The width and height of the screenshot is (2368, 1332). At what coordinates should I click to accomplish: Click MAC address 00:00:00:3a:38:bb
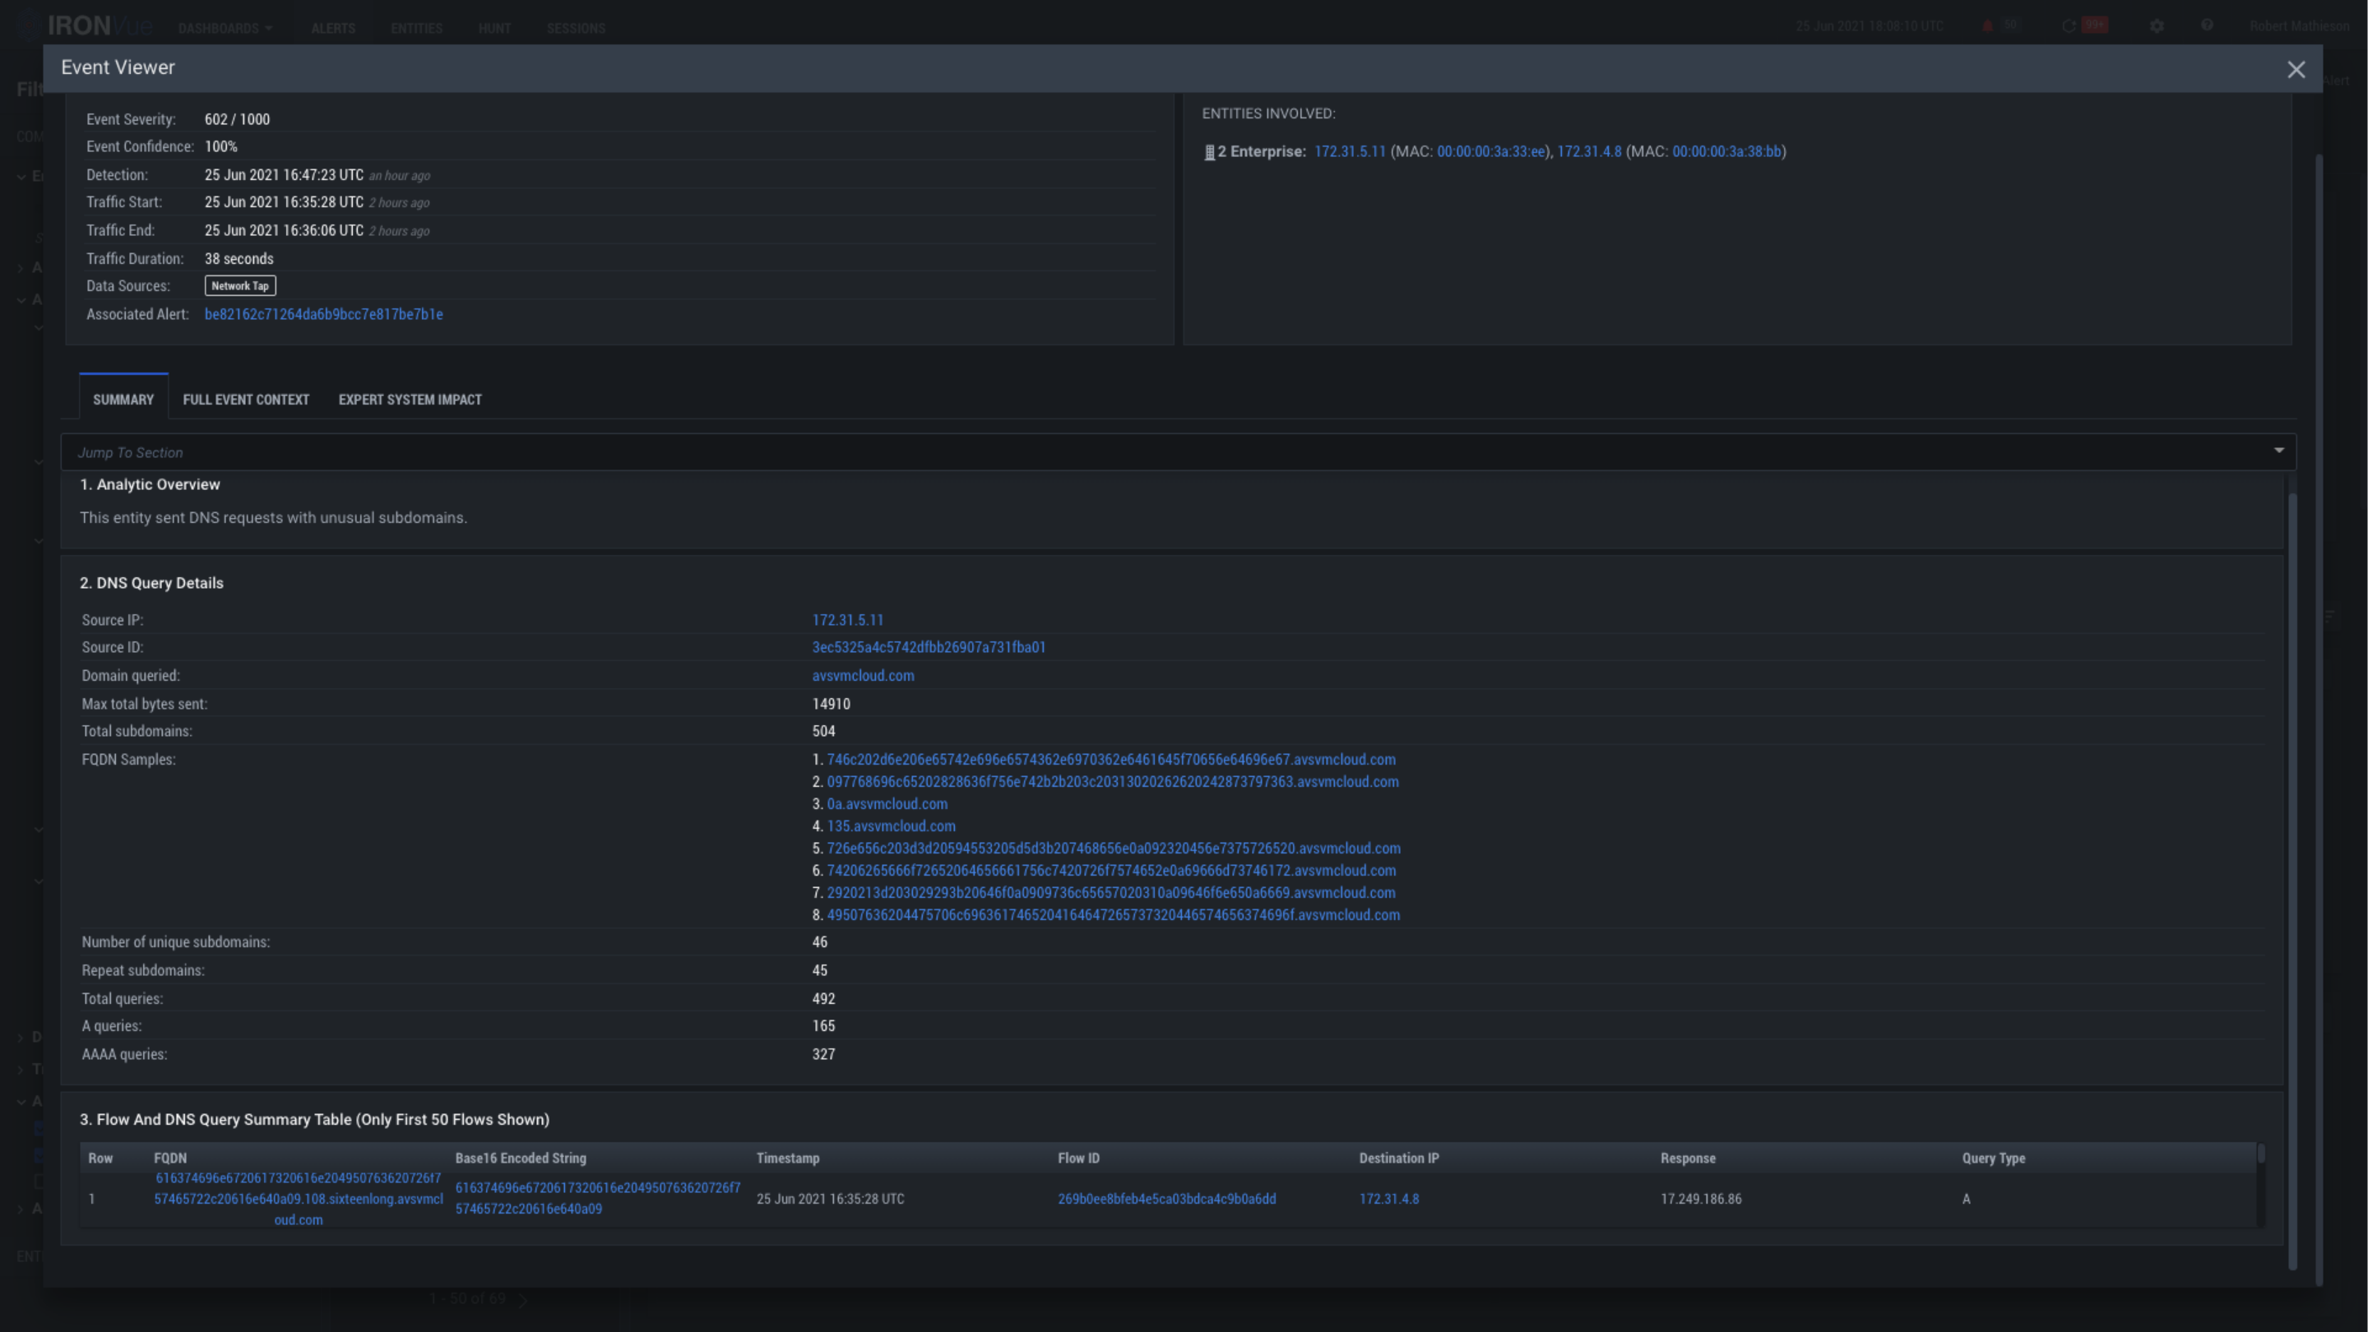coord(1726,151)
